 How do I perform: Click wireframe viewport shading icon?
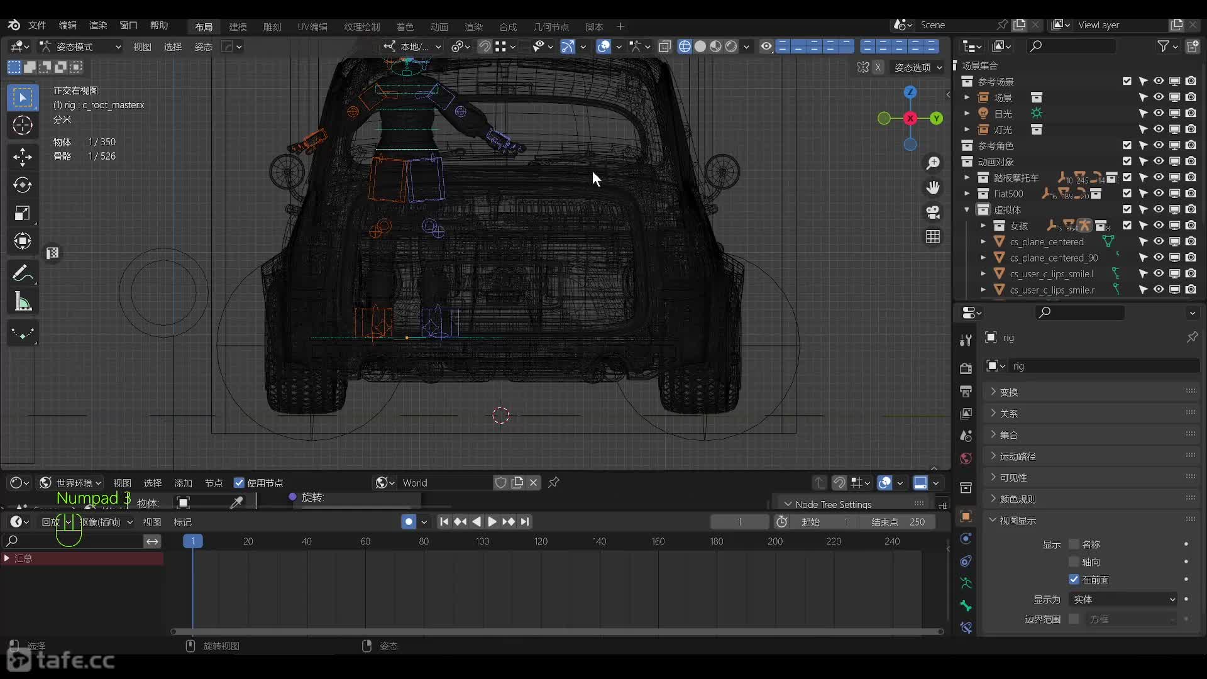[x=685, y=47]
